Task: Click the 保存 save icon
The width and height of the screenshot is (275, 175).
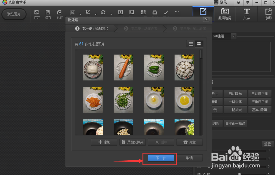Action: (48, 12)
